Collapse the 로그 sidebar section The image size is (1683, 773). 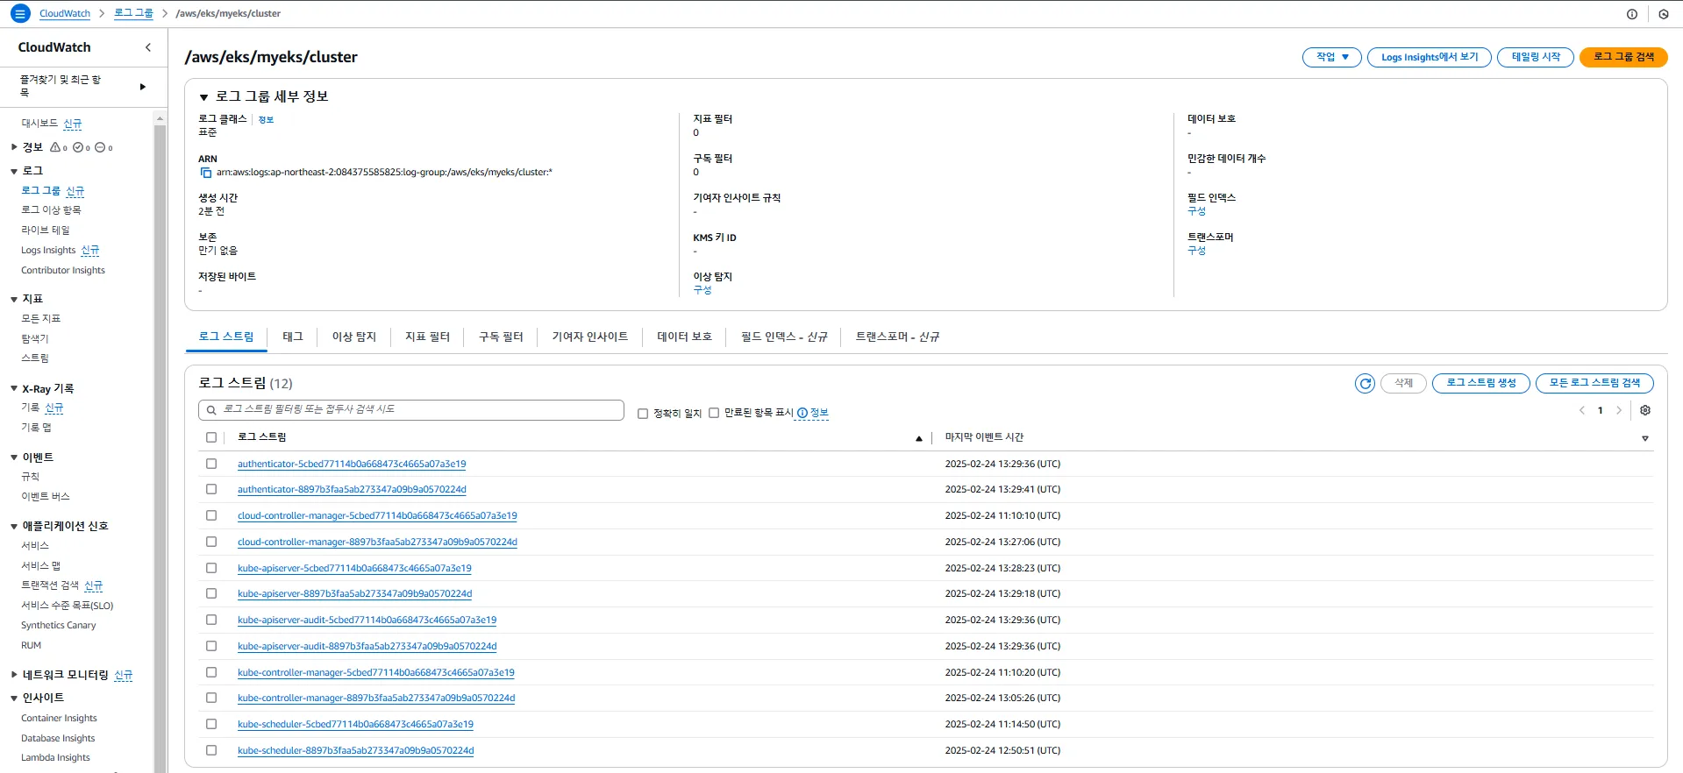[x=14, y=172]
